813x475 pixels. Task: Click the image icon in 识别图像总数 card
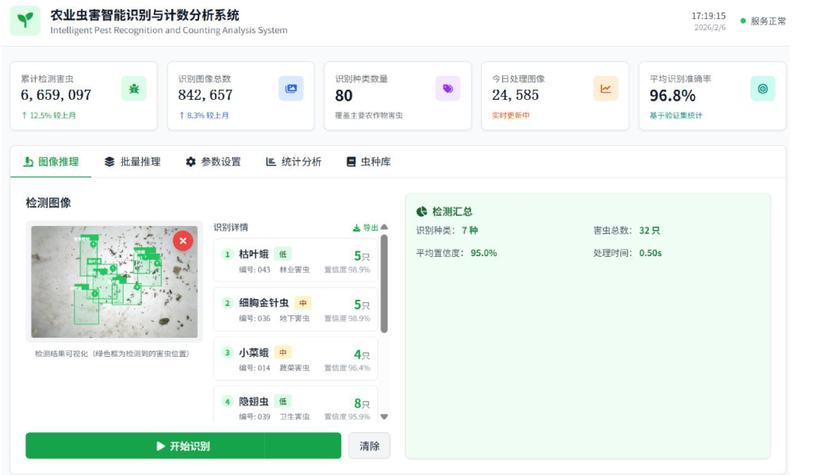click(291, 89)
